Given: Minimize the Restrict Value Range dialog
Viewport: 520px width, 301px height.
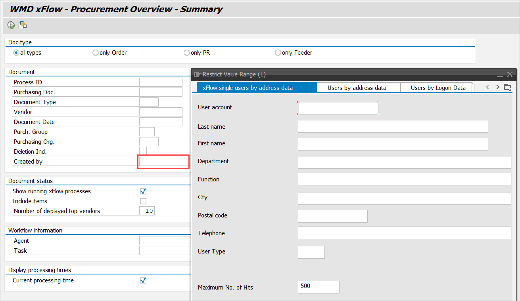Looking at the screenshot, I should pos(500,74).
